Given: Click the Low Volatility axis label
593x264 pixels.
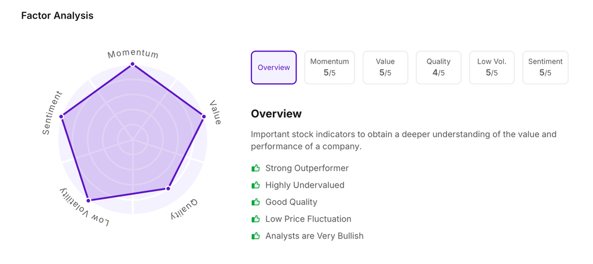Looking at the screenshot, I should 84,208.
